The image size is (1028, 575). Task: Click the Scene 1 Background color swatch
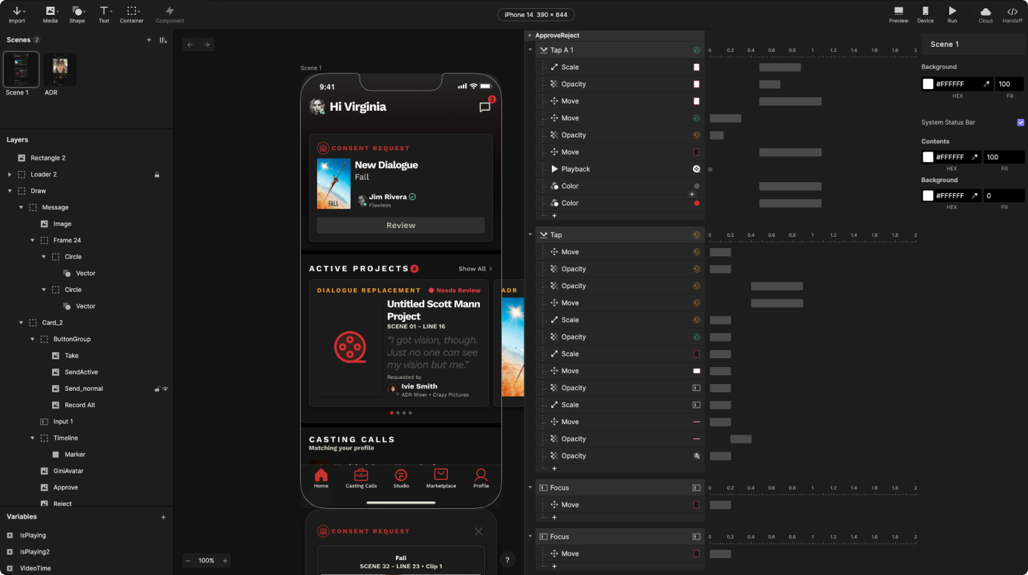928,84
